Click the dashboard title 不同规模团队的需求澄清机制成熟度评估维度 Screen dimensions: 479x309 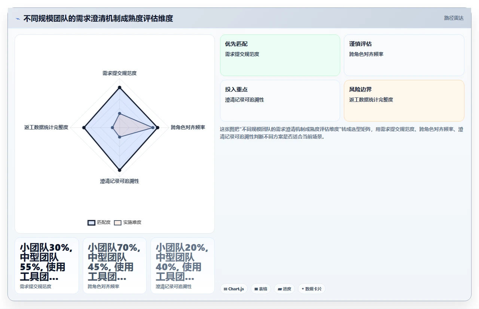[98, 18]
